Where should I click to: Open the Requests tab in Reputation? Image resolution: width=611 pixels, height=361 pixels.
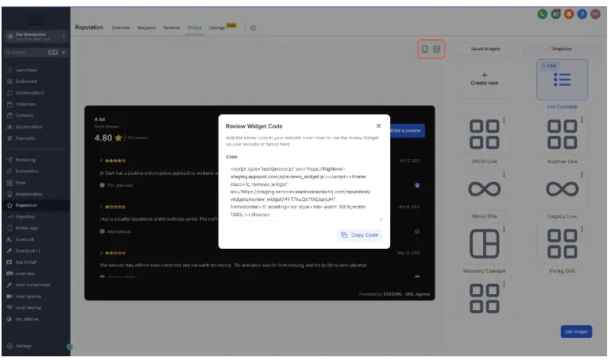[x=146, y=28]
